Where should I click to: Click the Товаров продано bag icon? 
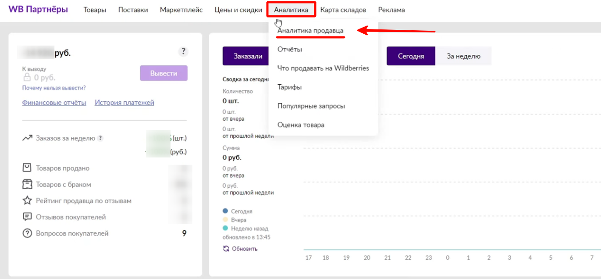tap(27, 168)
